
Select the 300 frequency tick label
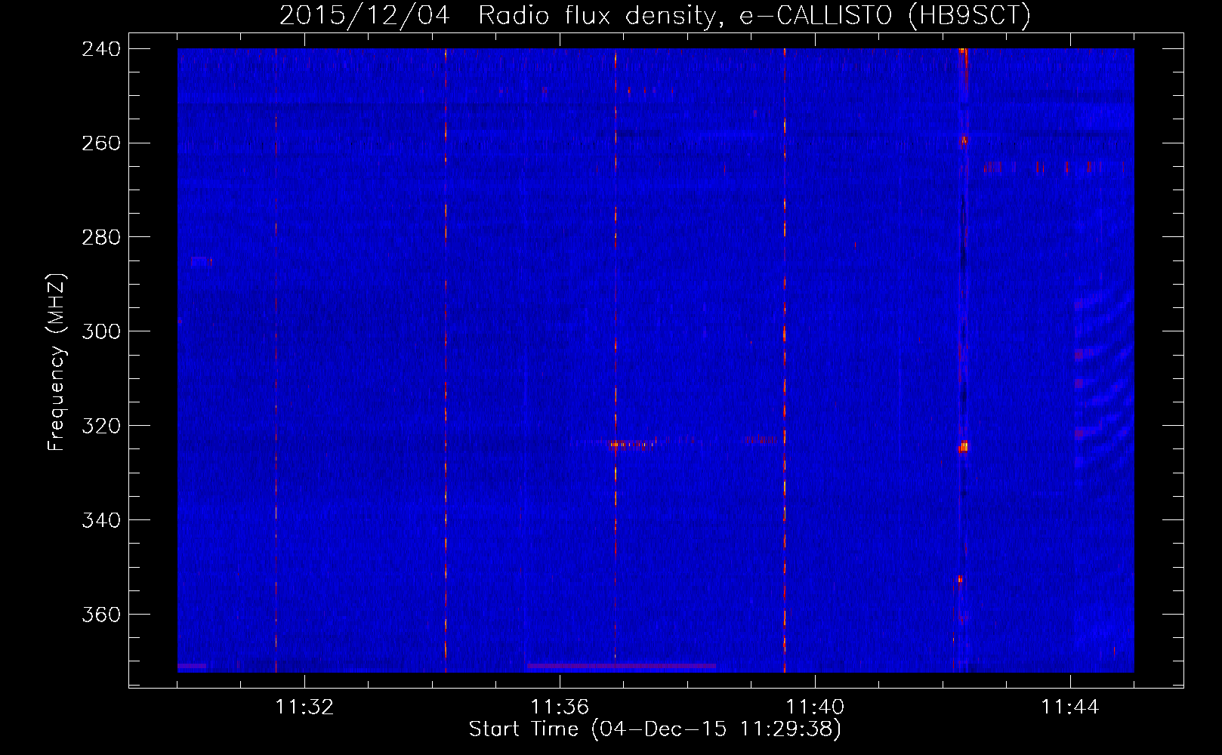101,331
